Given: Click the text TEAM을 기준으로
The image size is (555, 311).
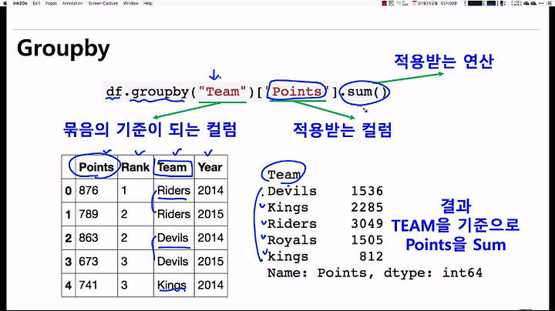Looking at the screenshot, I should 456,225.
